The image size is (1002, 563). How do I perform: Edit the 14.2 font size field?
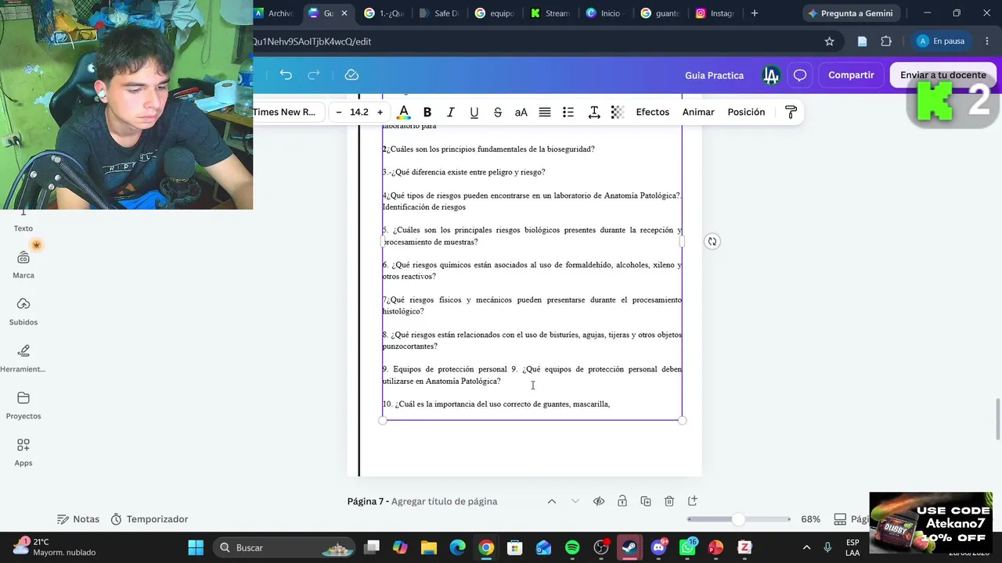359,112
